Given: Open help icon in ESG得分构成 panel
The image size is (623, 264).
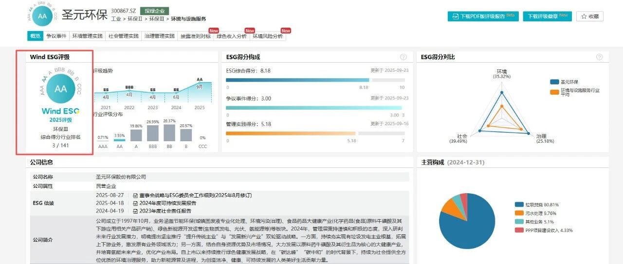Looking at the screenshot, I should [x=403, y=57].
